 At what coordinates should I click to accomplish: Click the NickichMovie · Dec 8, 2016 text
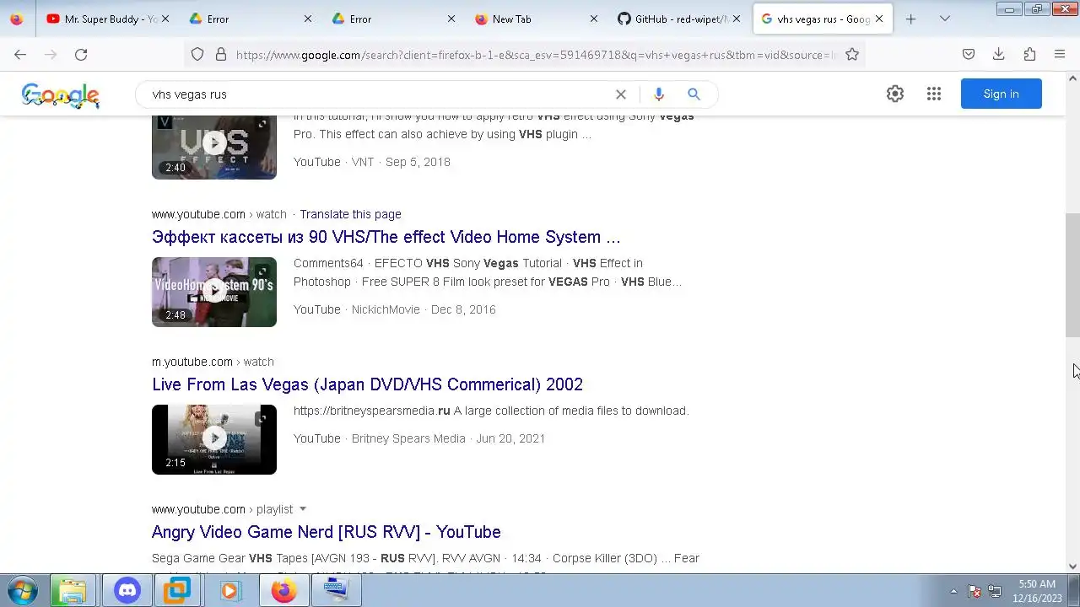424,309
